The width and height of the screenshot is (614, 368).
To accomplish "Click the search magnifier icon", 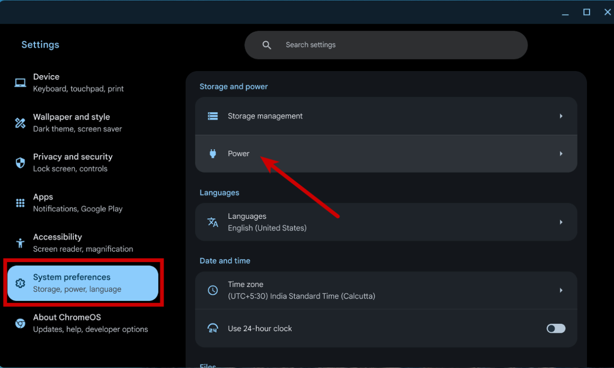I will 267,45.
